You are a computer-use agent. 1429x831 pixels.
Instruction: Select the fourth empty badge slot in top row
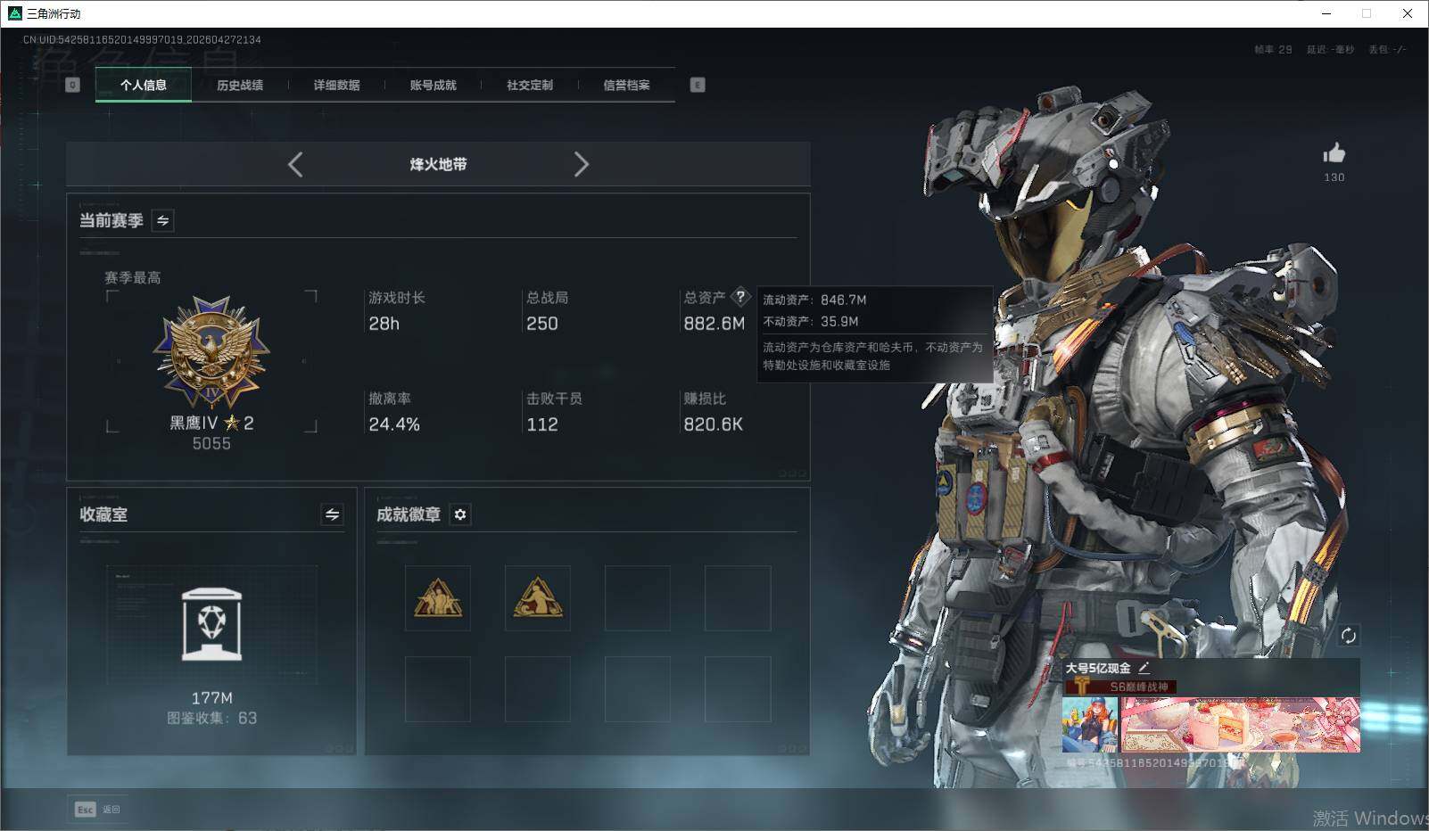tap(738, 598)
